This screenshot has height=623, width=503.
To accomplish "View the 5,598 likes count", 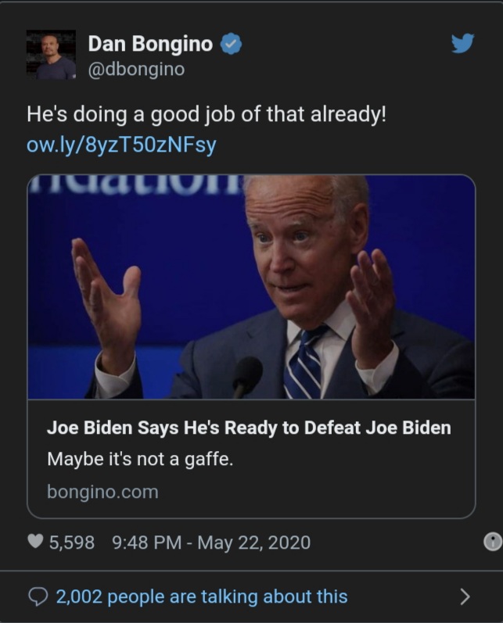I will pyautogui.click(x=72, y=542).
